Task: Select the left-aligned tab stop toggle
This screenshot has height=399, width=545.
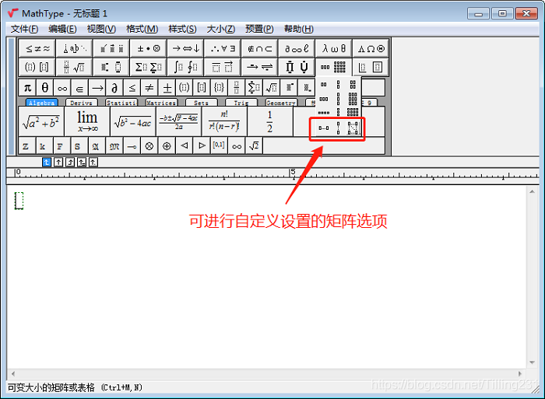Action: click(47, 162)
